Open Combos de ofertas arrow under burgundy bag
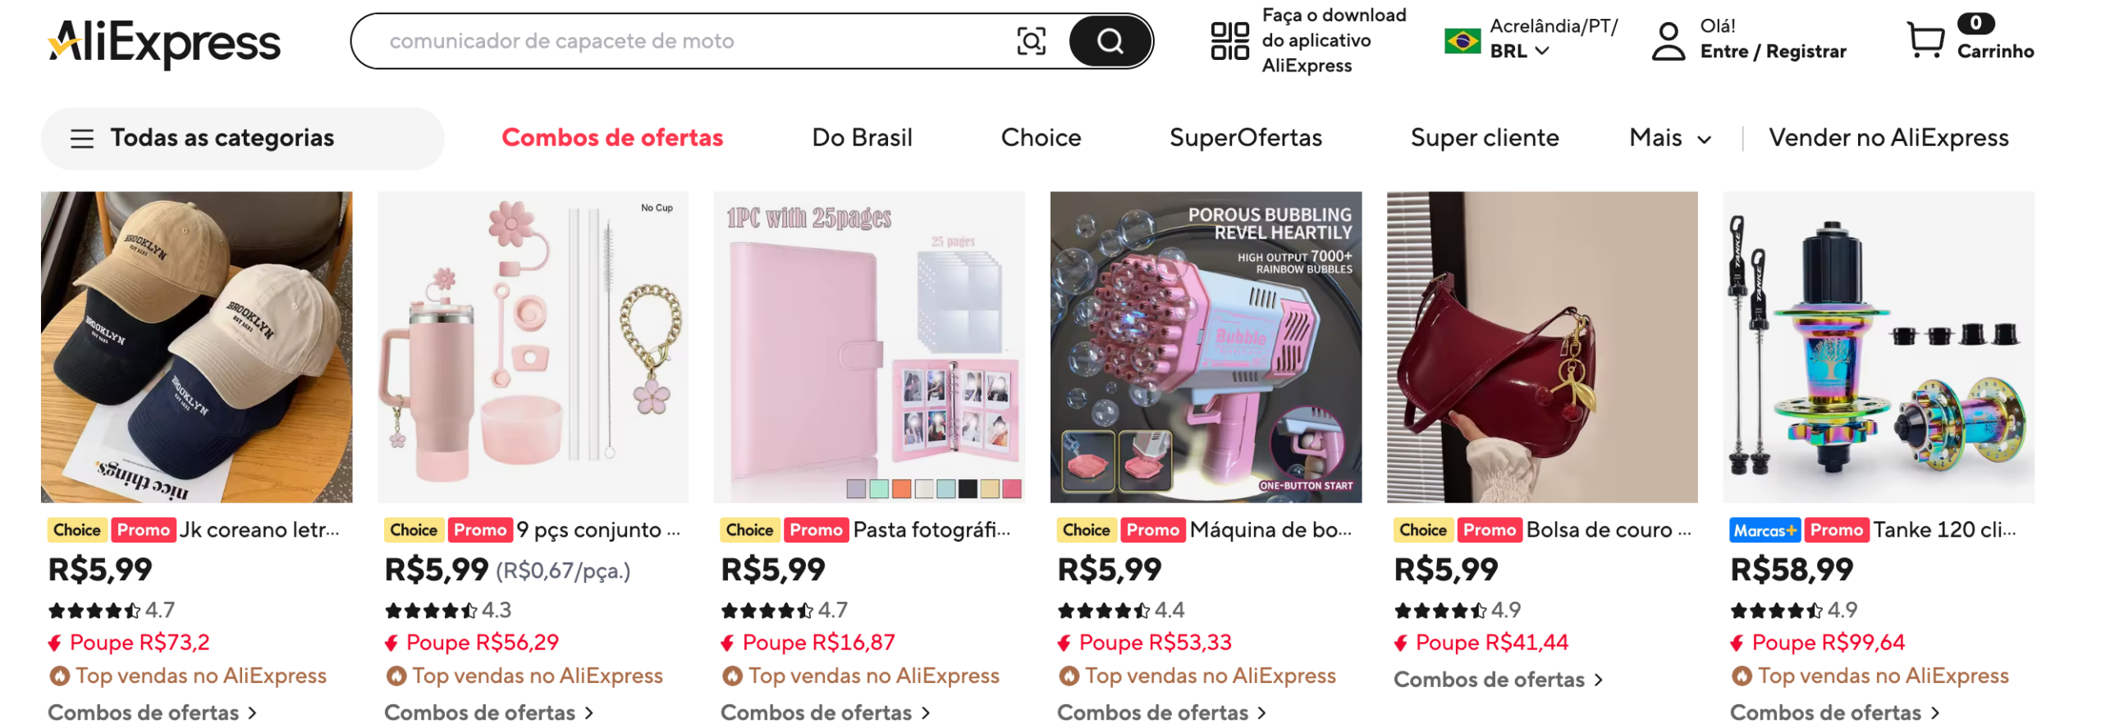The height and width of the screenshot is (724, 2101). point(1597,680)
